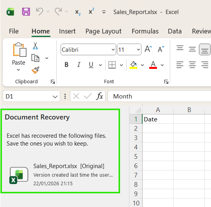
Task: Select row 5 header
Action: coord(136,156)
